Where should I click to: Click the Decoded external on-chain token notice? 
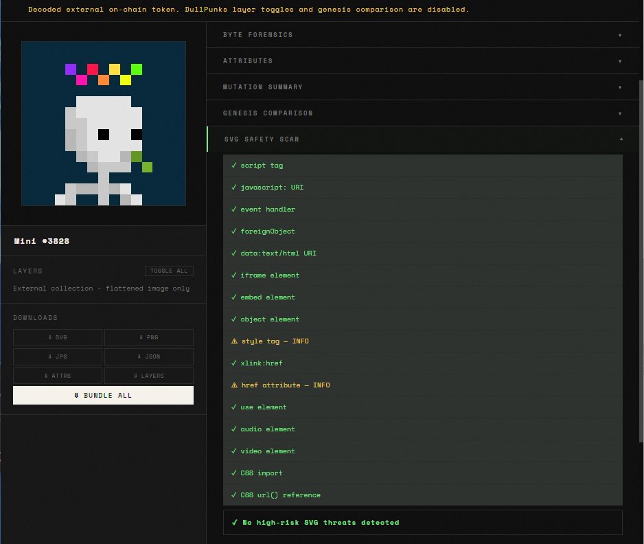249,10
